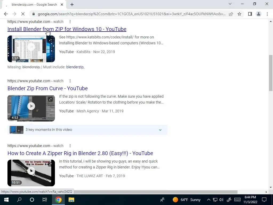Open the People icon in the taskbar

pos(162,200)
